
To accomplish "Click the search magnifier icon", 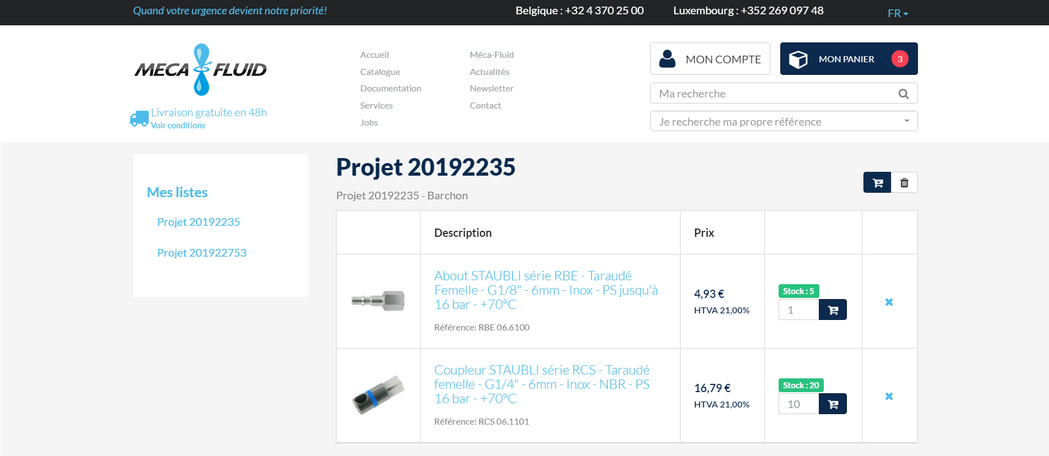I will pyautogui.click(x=903, y=94).
